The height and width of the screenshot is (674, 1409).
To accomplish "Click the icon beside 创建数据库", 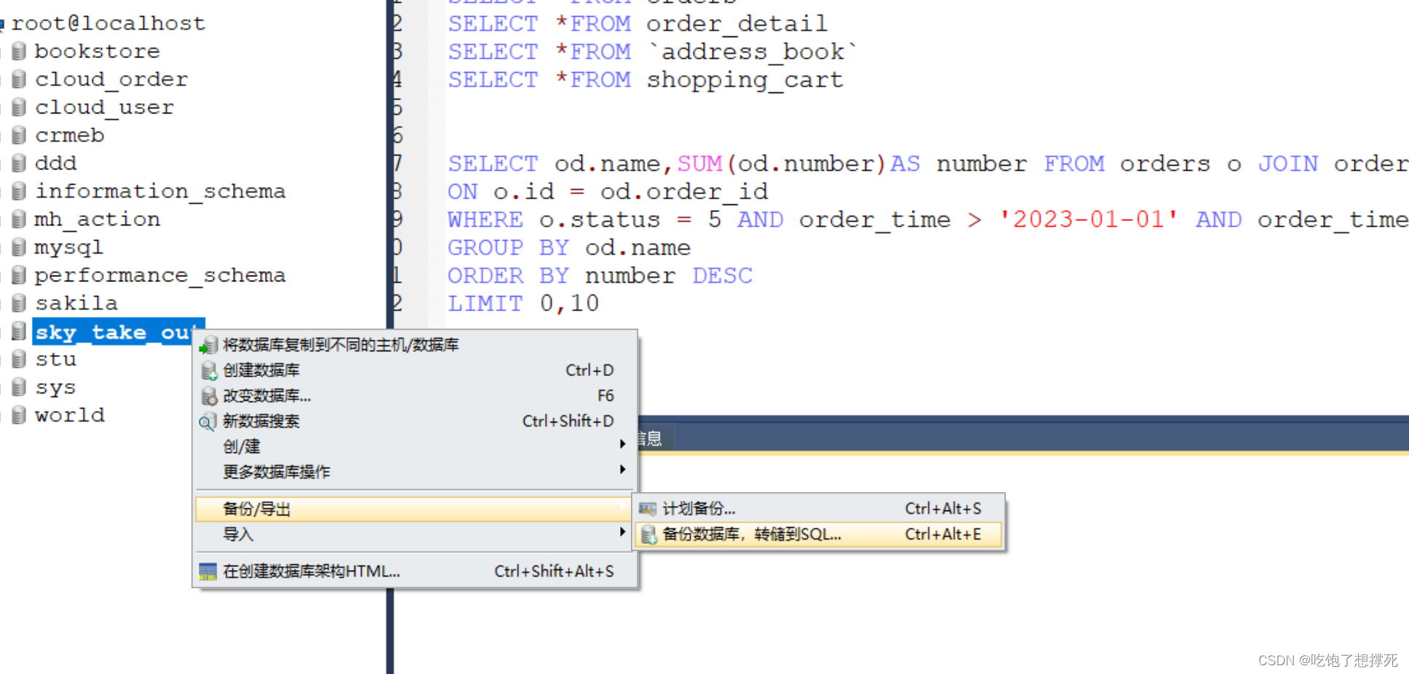I will 209,371.
